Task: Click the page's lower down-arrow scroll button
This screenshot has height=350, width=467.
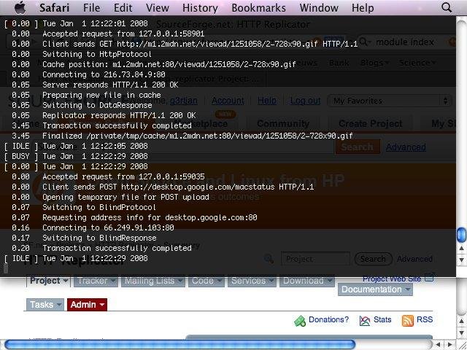Action: (461, 332)
